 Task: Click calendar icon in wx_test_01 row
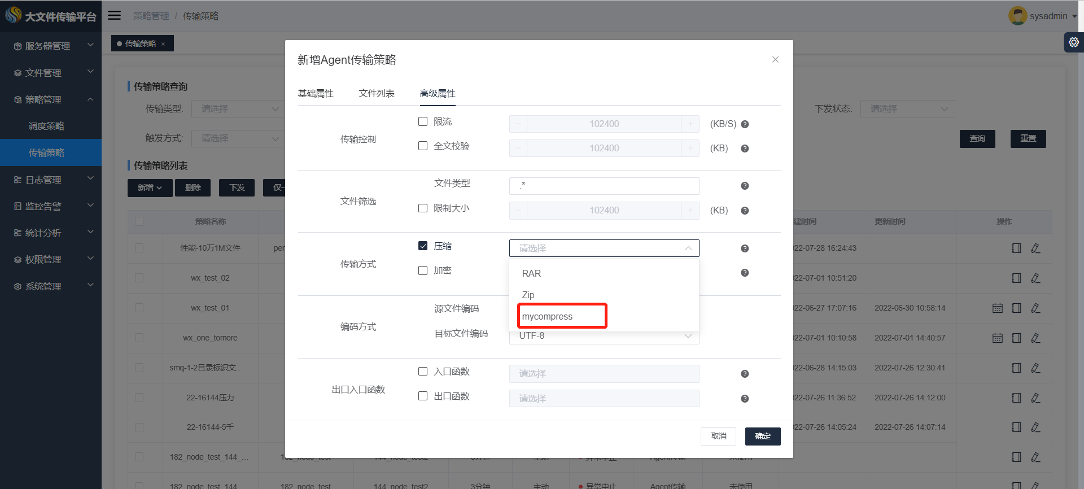[x=998, y=308]
